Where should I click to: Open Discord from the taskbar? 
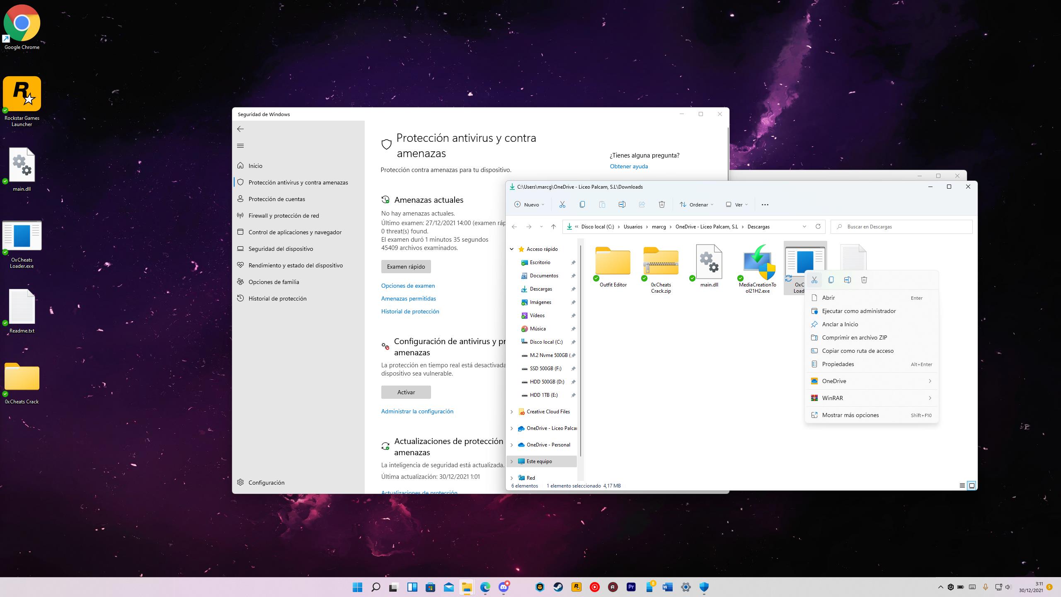[x=504, y=587]
